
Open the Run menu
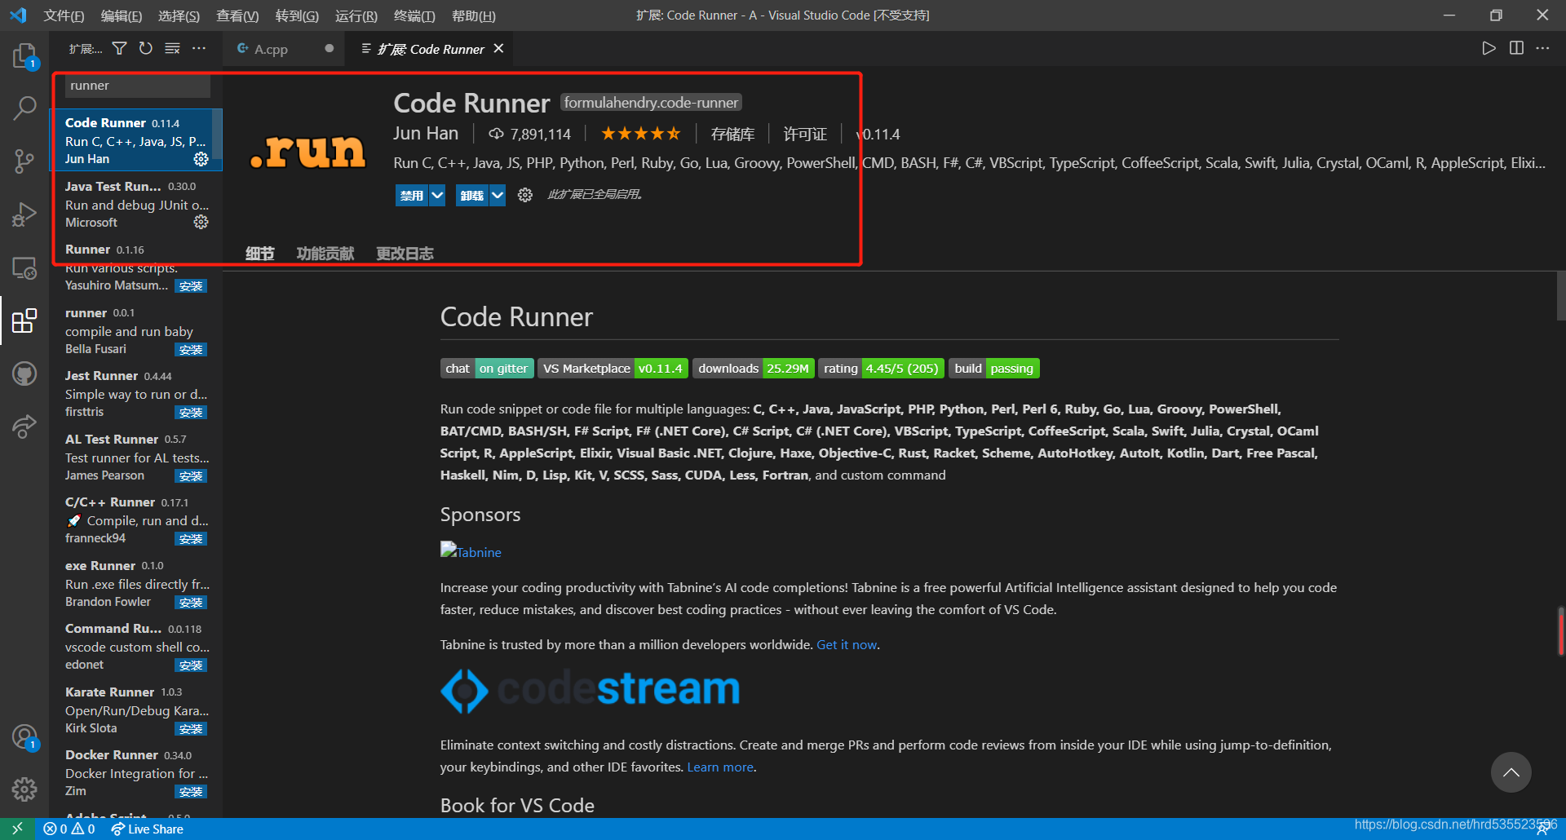tap(356, 15)
